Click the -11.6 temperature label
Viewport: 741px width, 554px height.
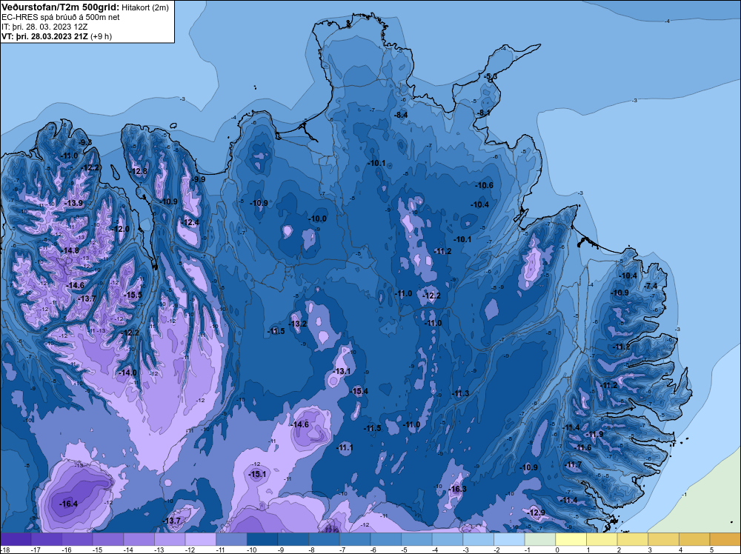coord(582,448)
